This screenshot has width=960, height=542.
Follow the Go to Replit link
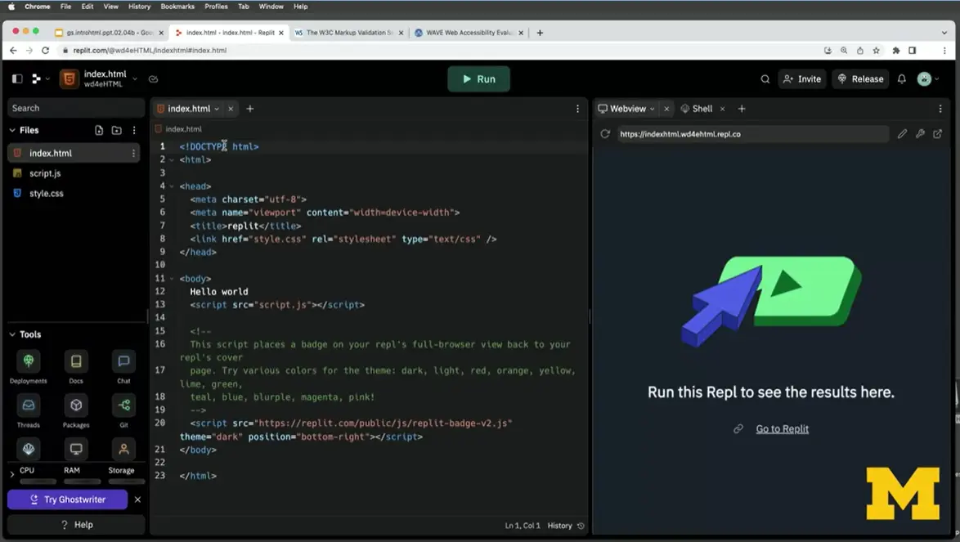coord(782,429)
